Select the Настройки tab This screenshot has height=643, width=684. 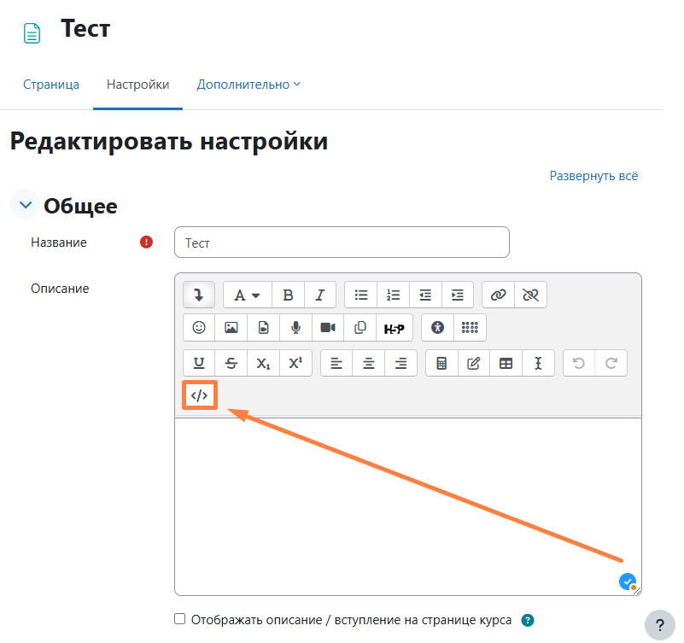tap(137, 85)
